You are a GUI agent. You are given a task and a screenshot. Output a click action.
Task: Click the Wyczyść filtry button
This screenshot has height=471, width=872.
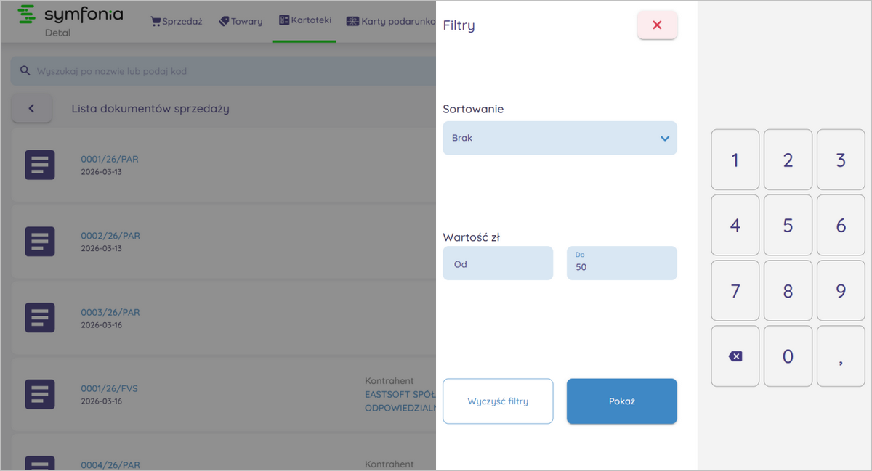tap(498, 401)
